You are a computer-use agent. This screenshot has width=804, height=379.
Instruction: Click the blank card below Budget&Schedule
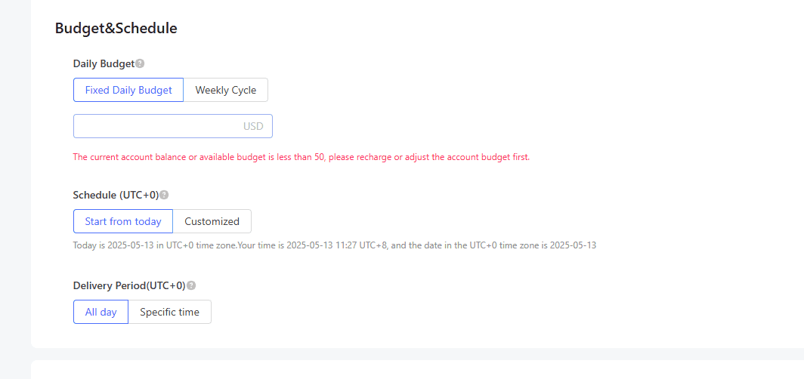(416, 370)
